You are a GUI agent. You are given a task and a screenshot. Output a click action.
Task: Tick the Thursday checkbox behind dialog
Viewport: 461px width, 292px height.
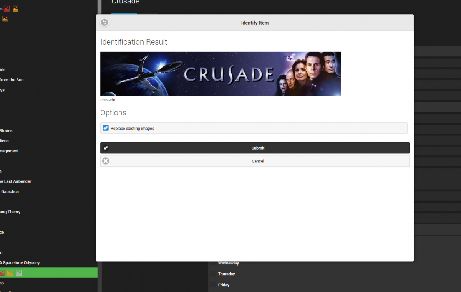coord(213,274)
